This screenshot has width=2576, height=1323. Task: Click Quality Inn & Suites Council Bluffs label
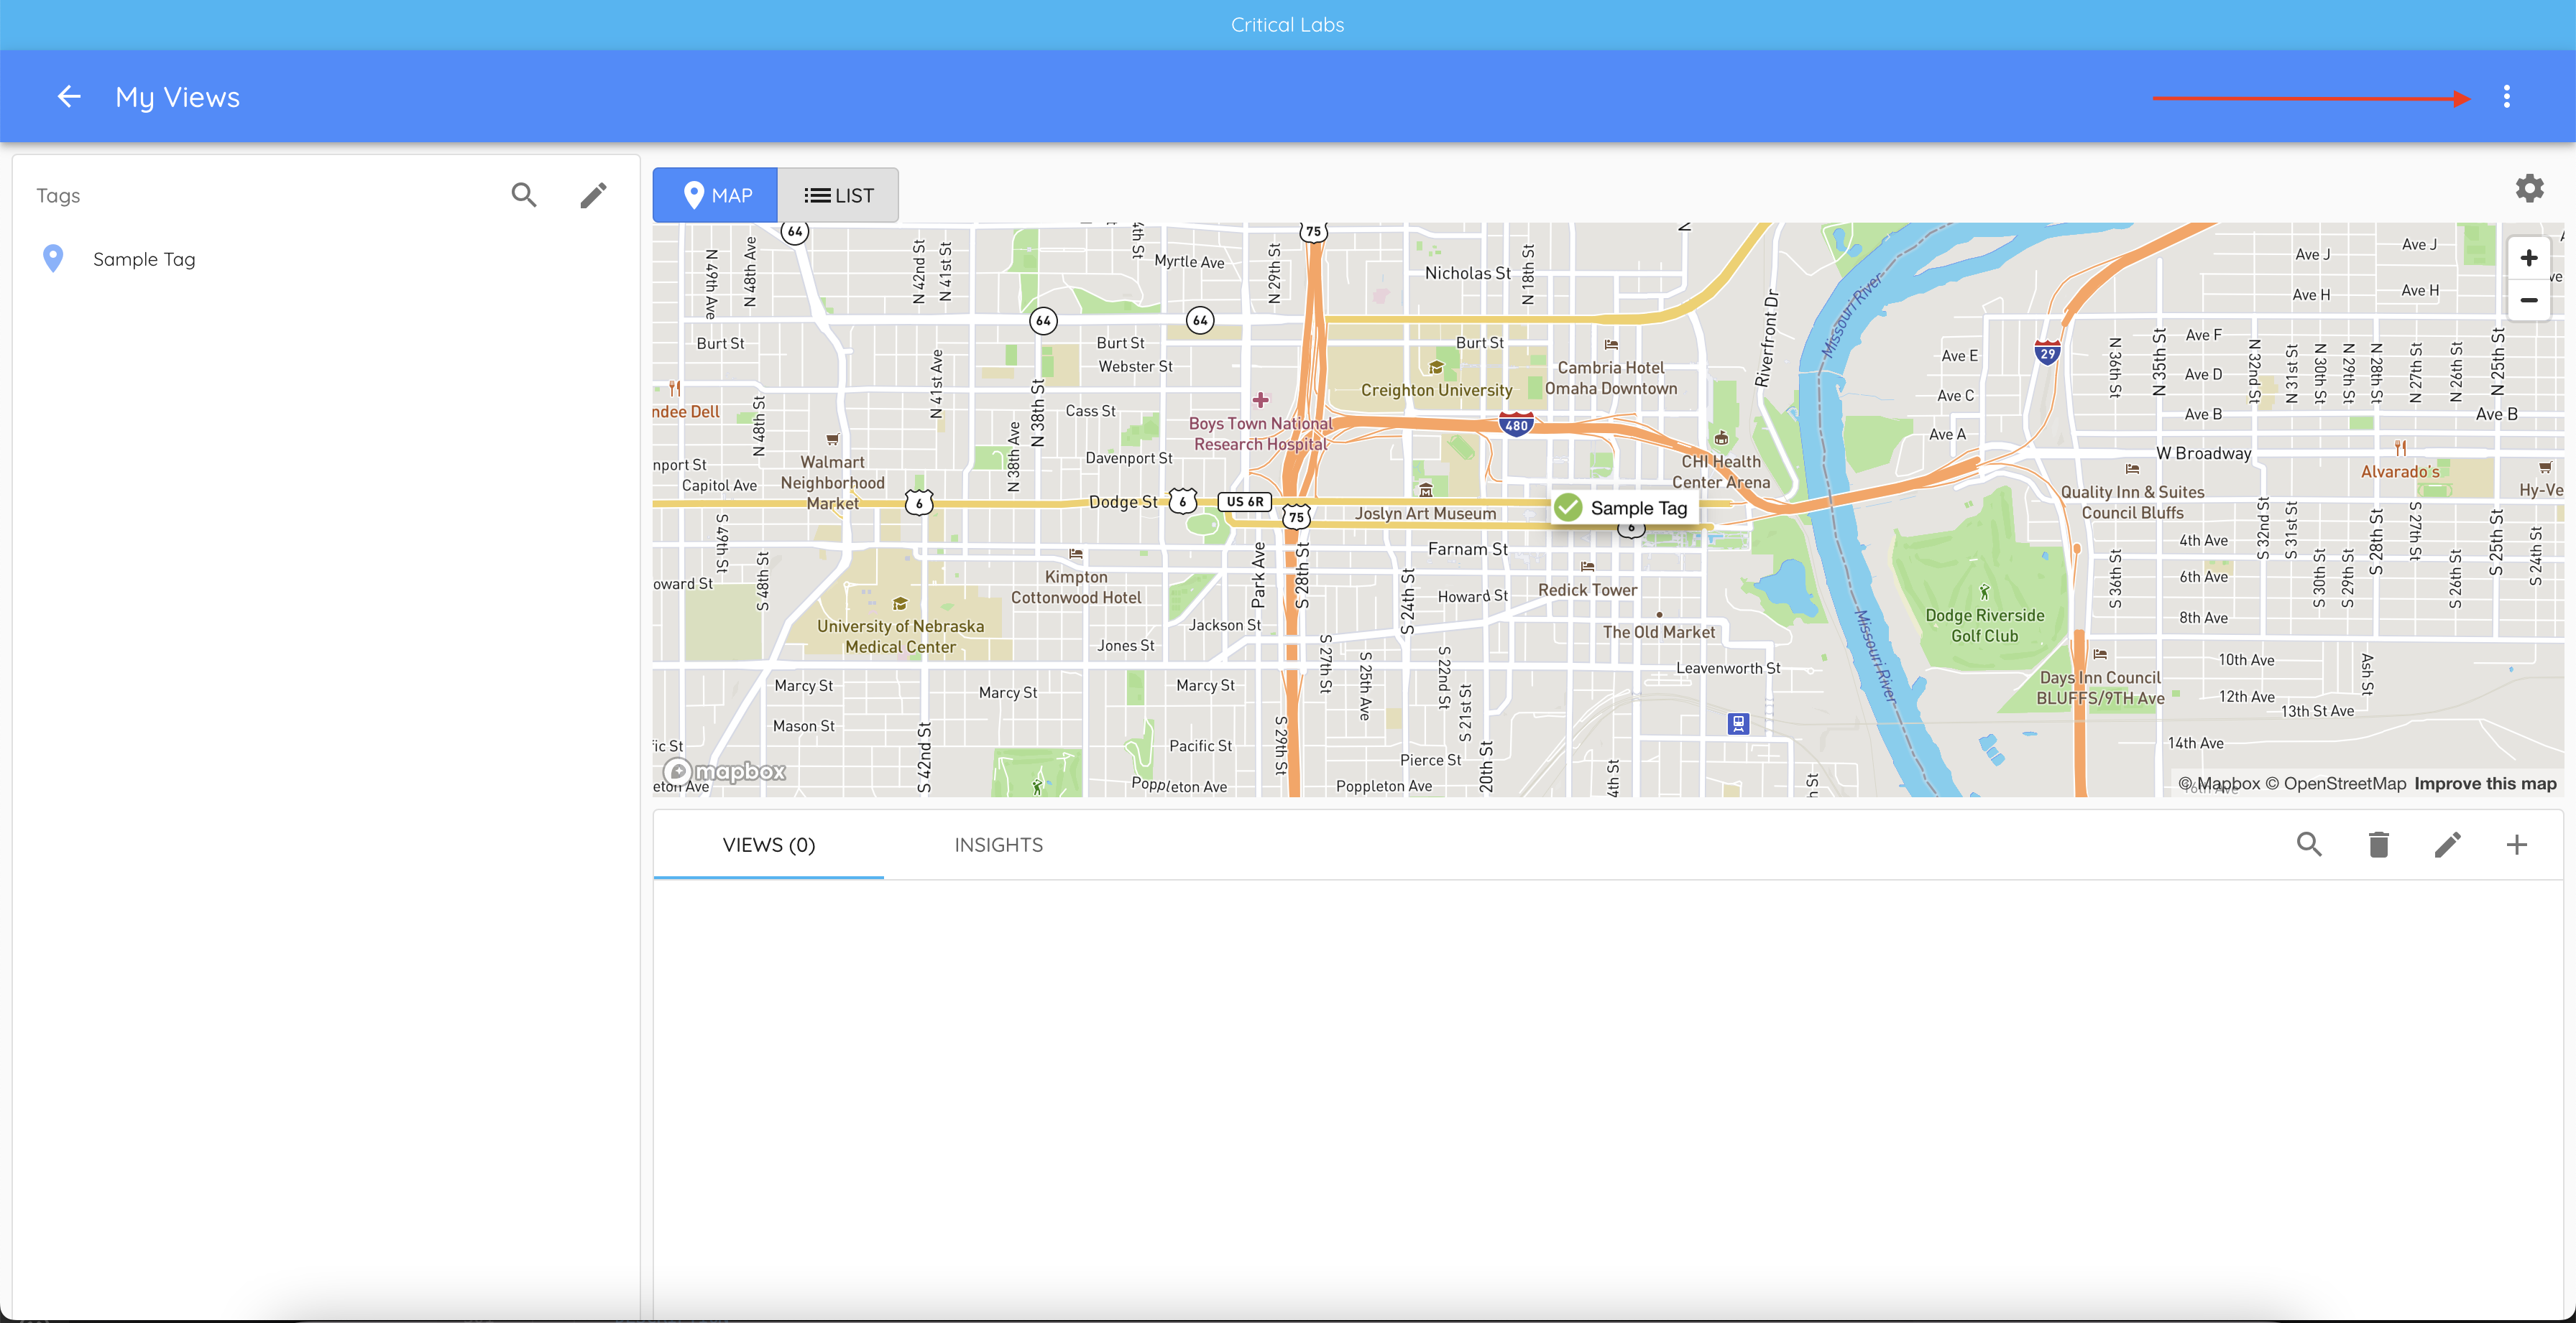[2132, 503]
